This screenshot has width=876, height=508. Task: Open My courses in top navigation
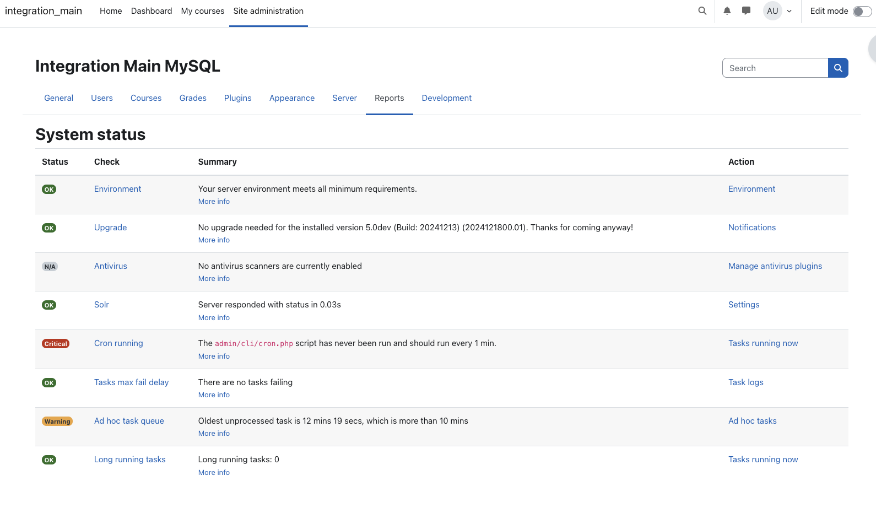tap(203, 11)
